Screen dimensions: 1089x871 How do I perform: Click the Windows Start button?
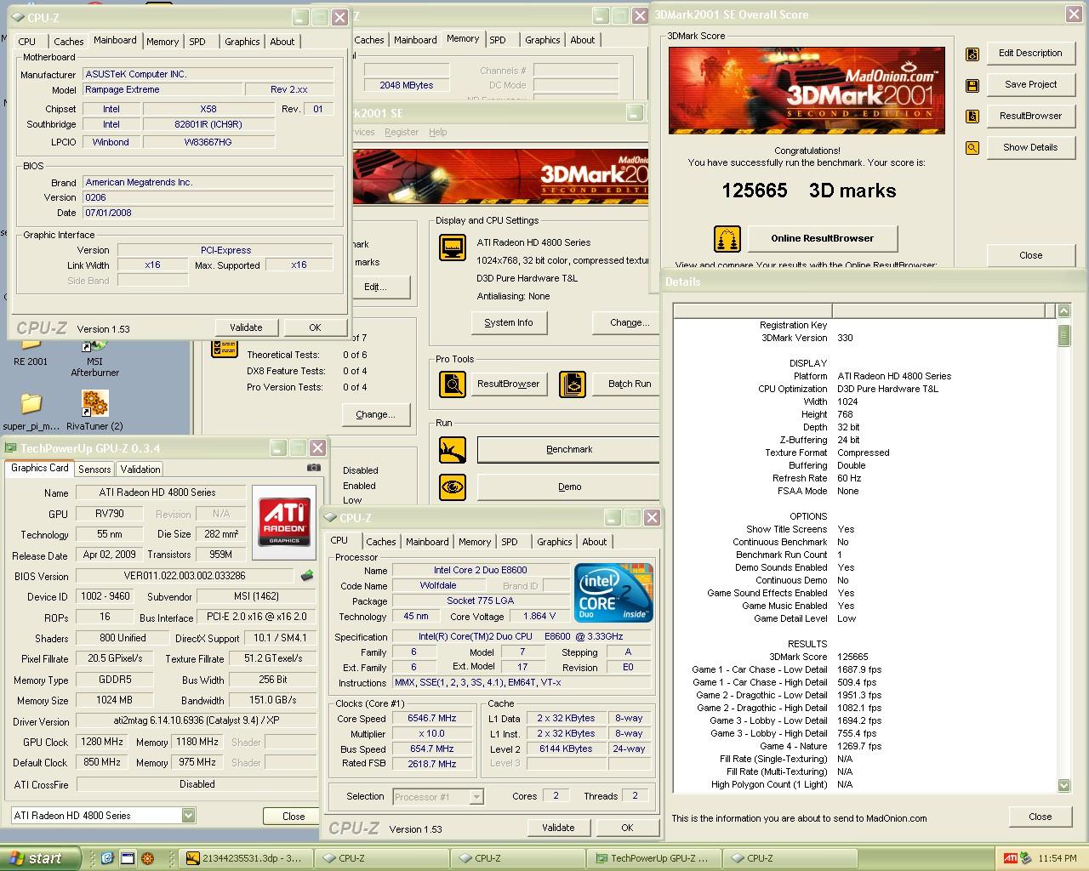(x=40, y=858)
